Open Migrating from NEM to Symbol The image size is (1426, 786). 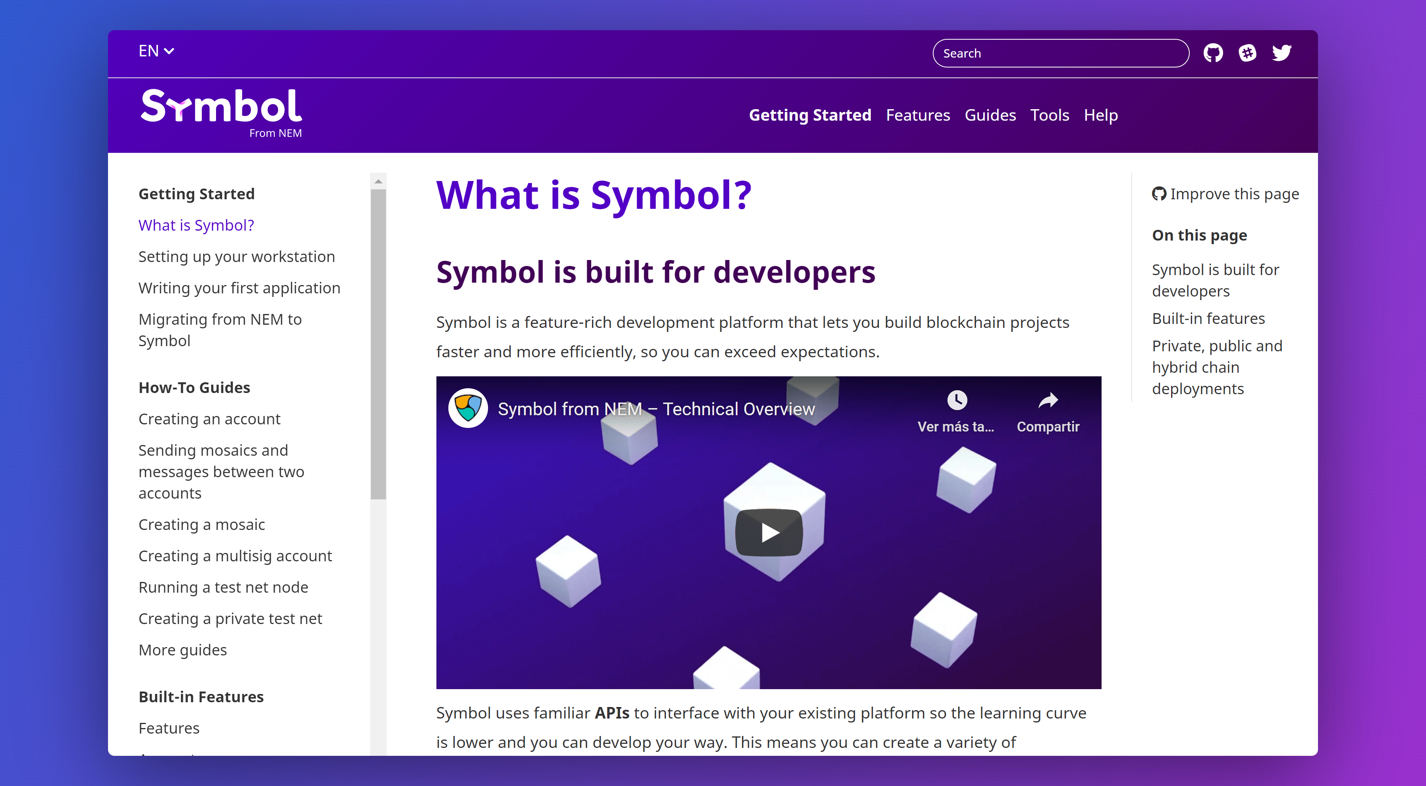[220, 330]
